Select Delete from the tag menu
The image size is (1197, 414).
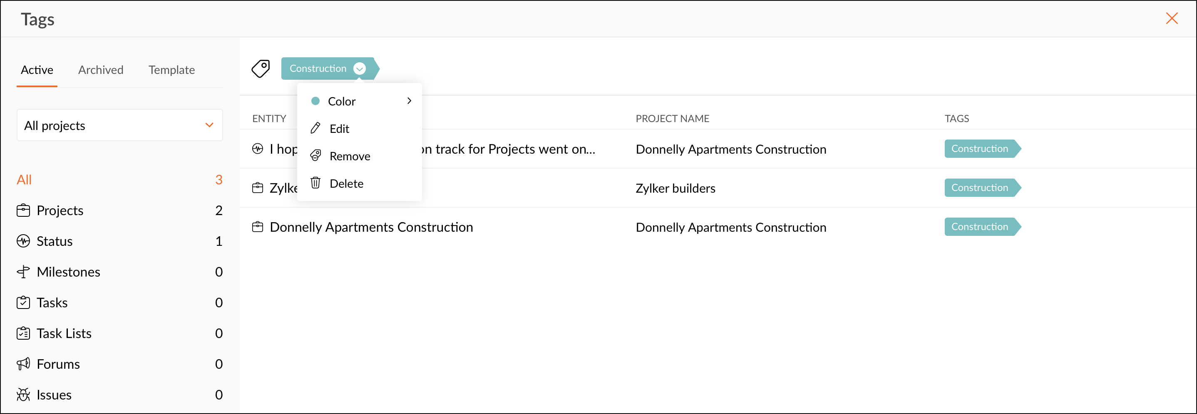click(346, 184)
